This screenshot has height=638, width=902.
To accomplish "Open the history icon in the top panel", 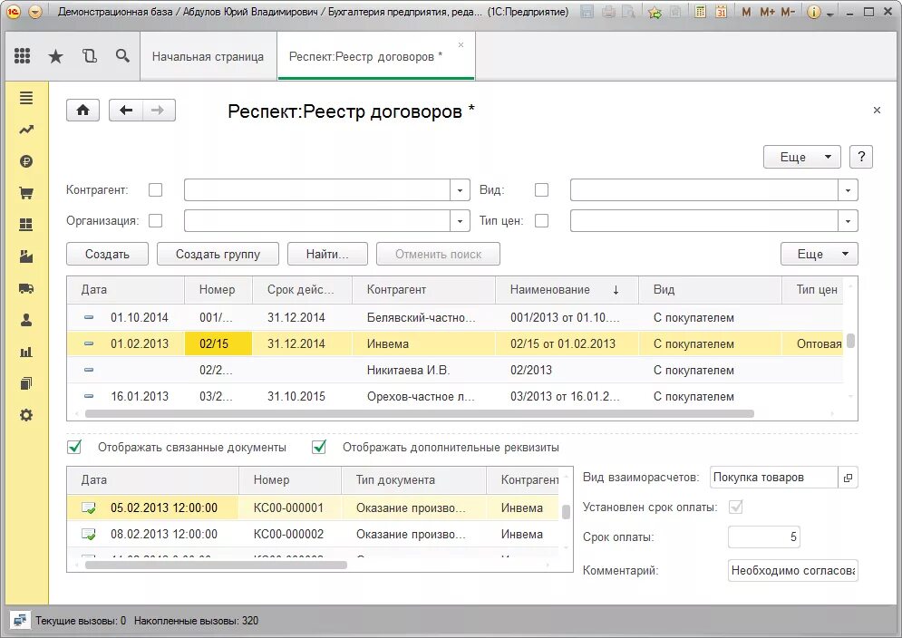I will tap(89, 56).
